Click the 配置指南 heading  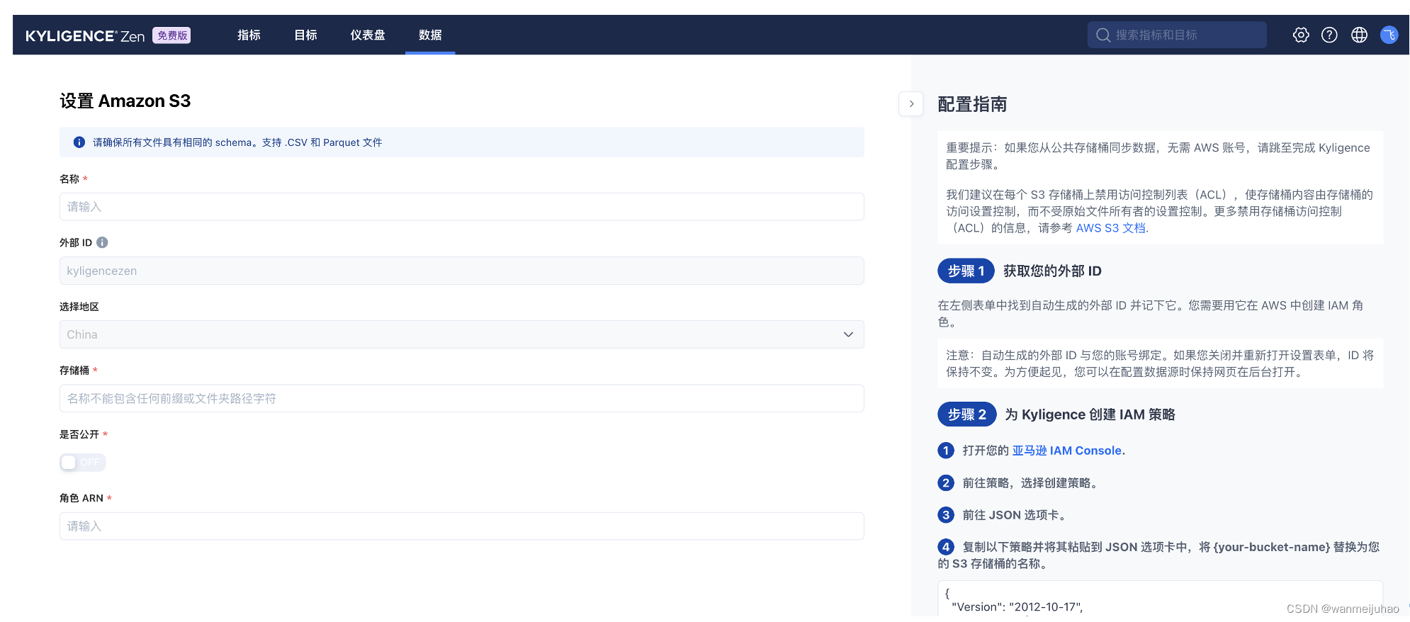pos(972,105)
